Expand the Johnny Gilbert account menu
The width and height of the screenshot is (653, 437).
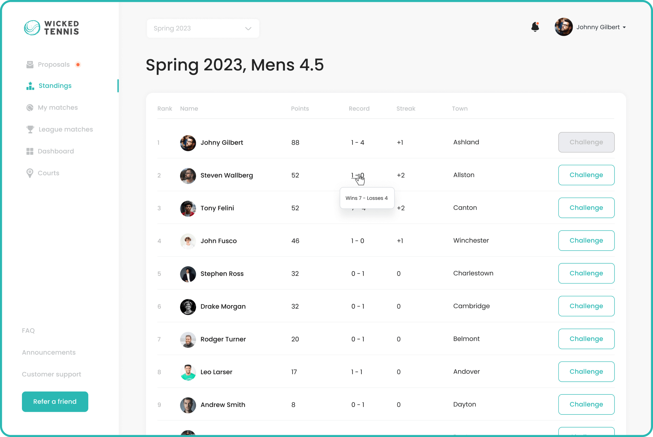click(624, 27)
